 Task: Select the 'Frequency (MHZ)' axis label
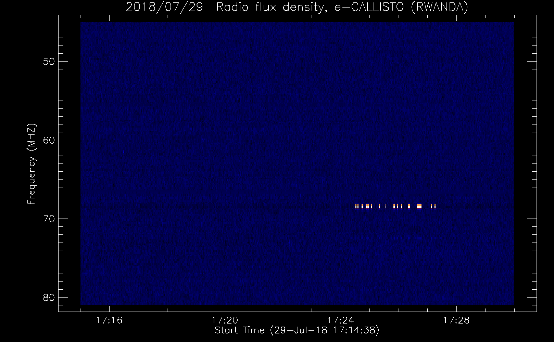pyautogui.click(x=31, y=164)
